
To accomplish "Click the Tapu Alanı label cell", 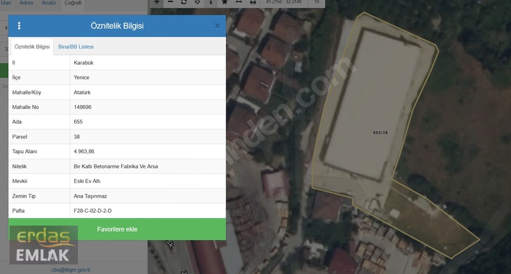I will [x=39, y=151].
